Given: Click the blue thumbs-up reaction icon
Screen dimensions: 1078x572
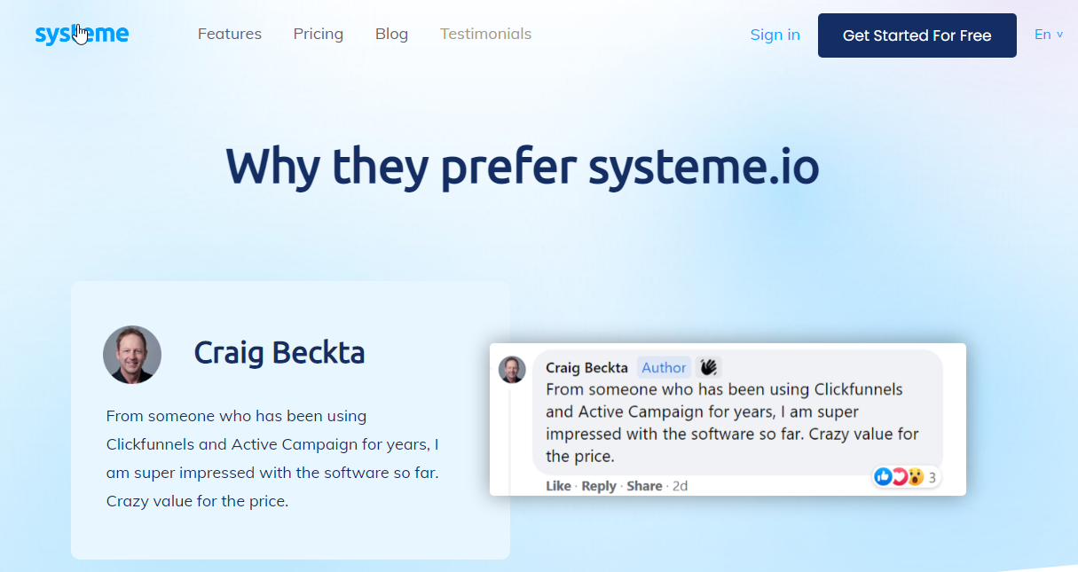Looking at the screenshot, I should (x=883, y=477).
